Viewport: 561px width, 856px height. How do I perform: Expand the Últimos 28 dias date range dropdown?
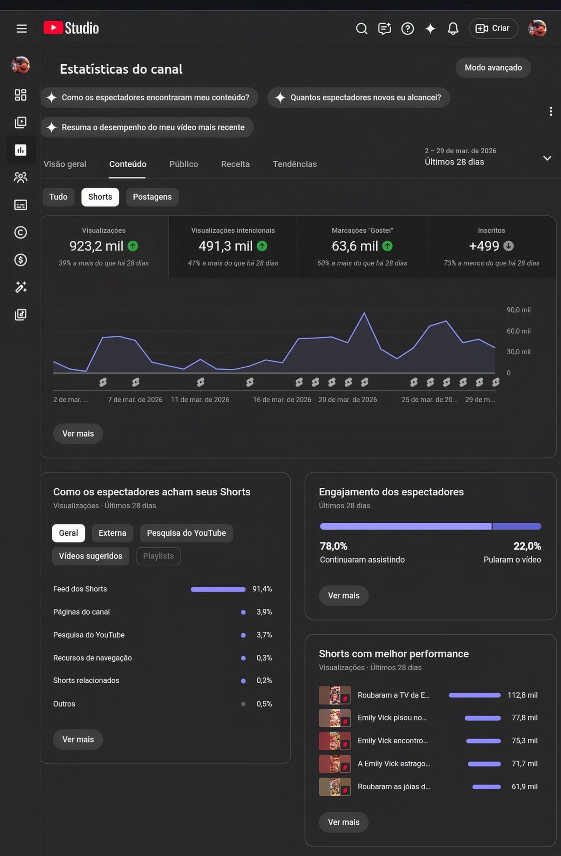(x=547, y=158)
